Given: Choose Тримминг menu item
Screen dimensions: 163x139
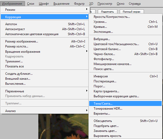Looking at the screenshot, I should (45, 61).
